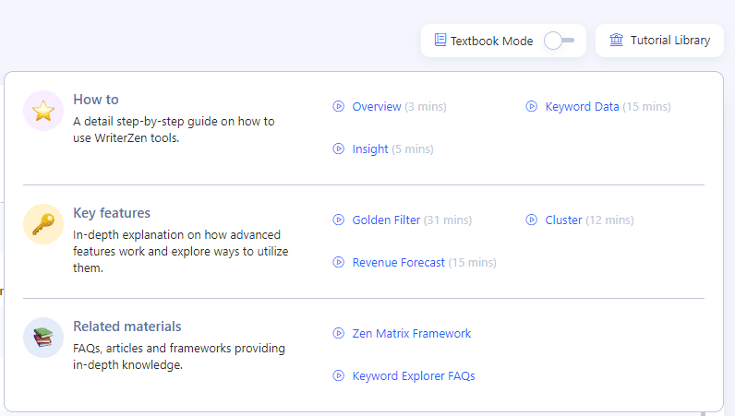
Task: Toggle the Textbook Mode switch
Action: pyautogui.click(x=559, y=41)
